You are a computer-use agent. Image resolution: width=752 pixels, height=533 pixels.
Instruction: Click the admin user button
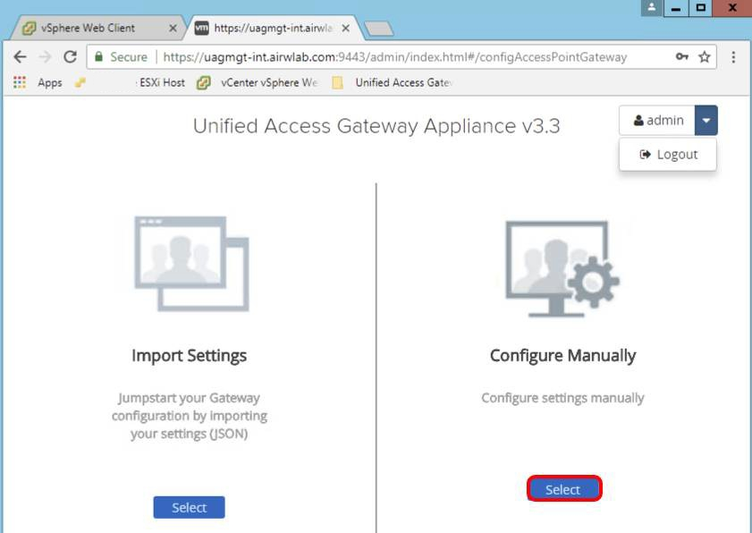pos(657,120)
